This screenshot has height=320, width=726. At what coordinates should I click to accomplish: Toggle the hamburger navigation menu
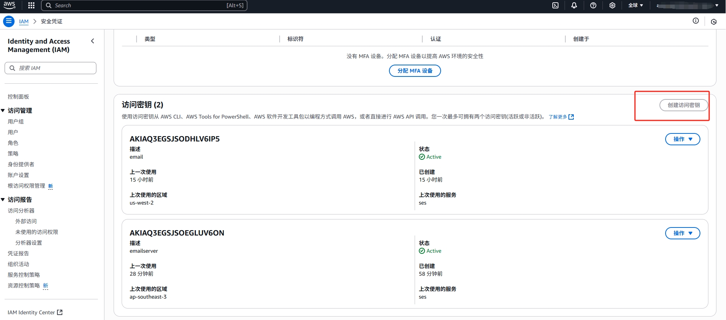tap(9, 21)
